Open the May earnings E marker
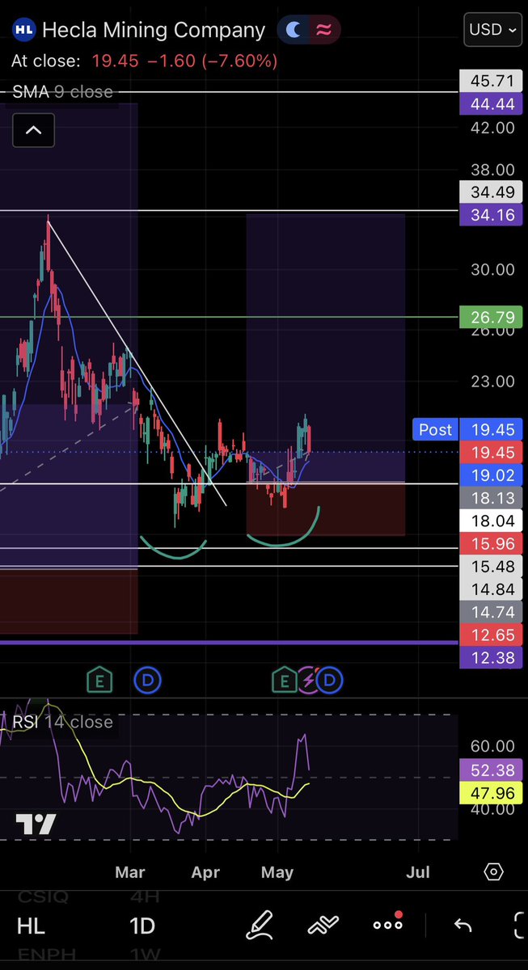This screenshot has width=528, height=970. click(x=284, y=681)
